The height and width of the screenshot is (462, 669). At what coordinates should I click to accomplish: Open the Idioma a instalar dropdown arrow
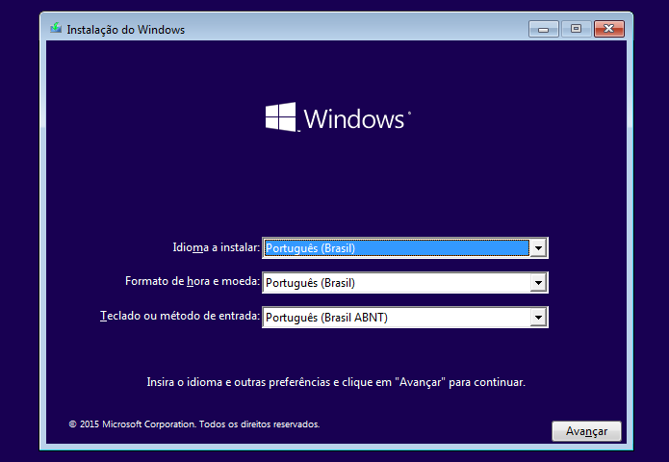(x=538, y=248)
